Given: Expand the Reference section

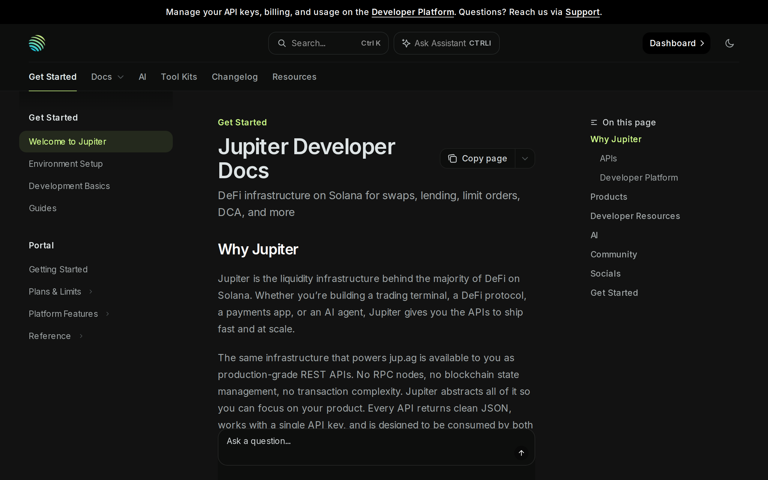Looking at the screenshot, I should coord(81,336).
